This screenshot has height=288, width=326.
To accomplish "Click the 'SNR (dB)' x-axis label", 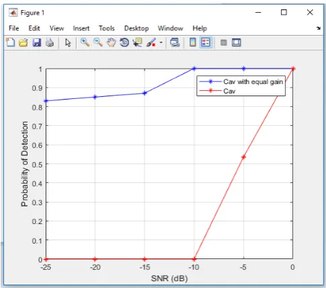I will [169, 279].
